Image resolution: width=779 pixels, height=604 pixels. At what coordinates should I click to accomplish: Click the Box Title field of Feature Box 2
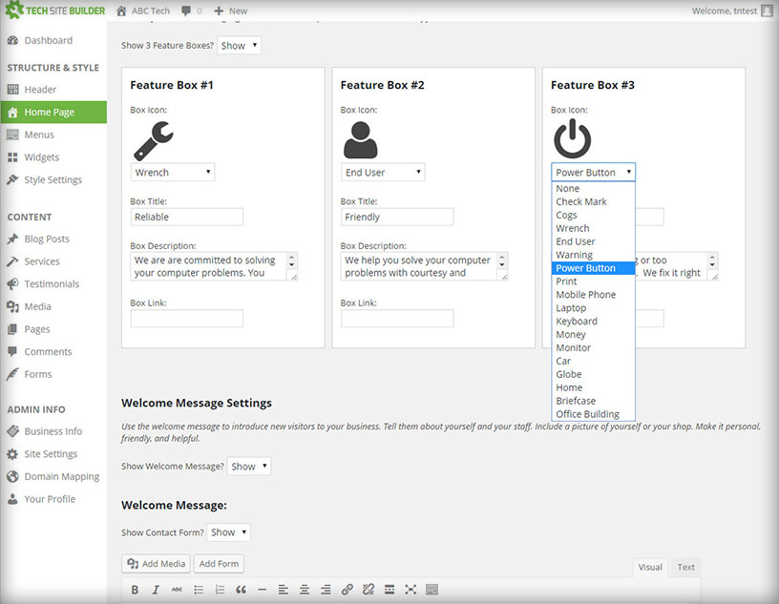click(396, 217)
